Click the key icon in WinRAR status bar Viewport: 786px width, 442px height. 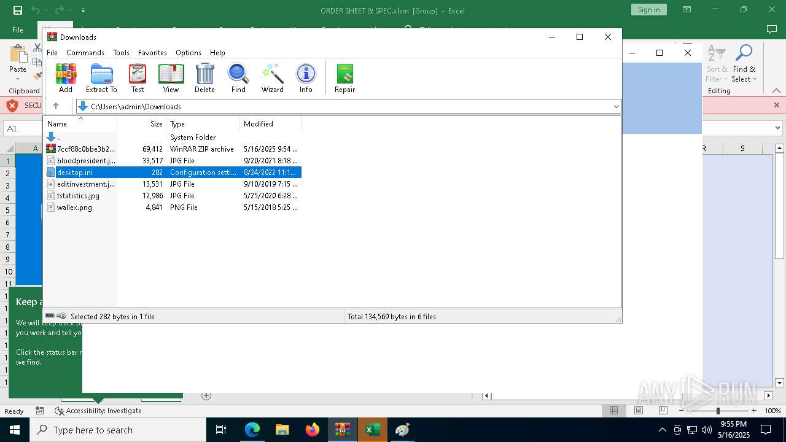pyautogui.click(x=61, y=316)
